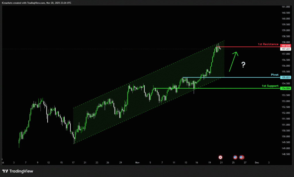
Task: Select the blue 155.021 pivot price tag
Action: 286,77
